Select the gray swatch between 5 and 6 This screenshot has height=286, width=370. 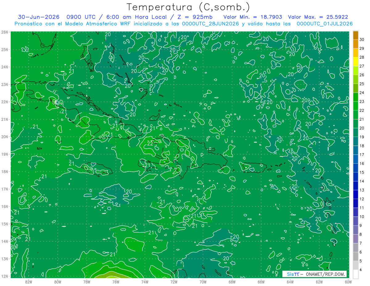pyautogui.click(x=356, y=256)
